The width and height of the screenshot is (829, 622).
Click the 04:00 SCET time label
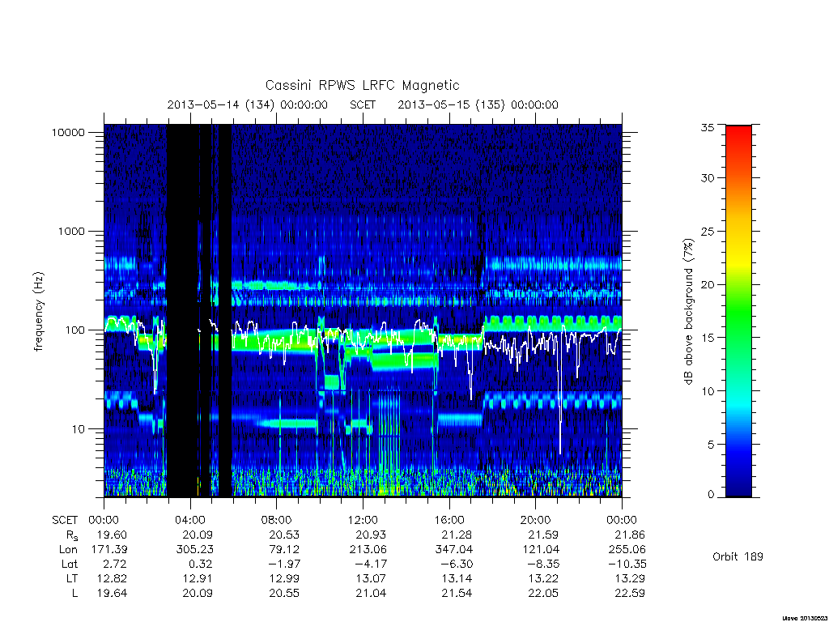[190, 520]
